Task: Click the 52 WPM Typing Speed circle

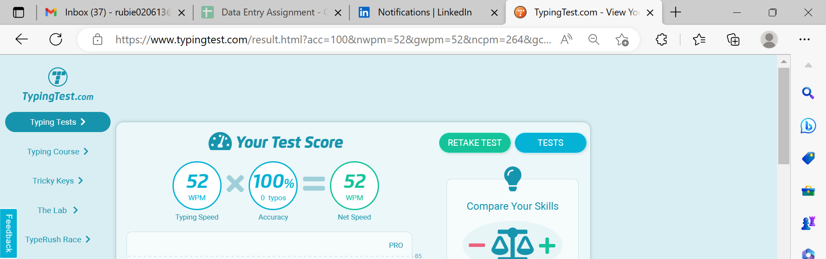Action: (x=197, y=186)
